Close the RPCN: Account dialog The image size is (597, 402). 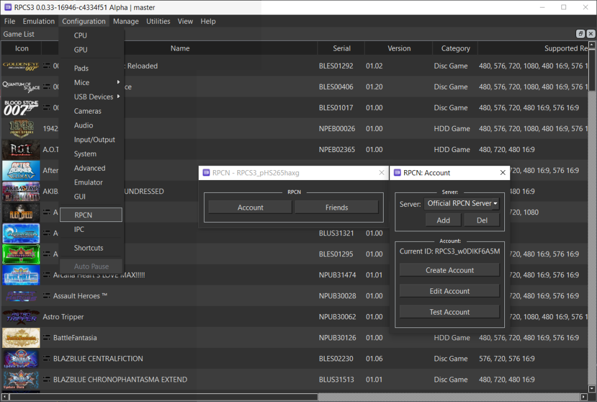(x=503, y=172)
